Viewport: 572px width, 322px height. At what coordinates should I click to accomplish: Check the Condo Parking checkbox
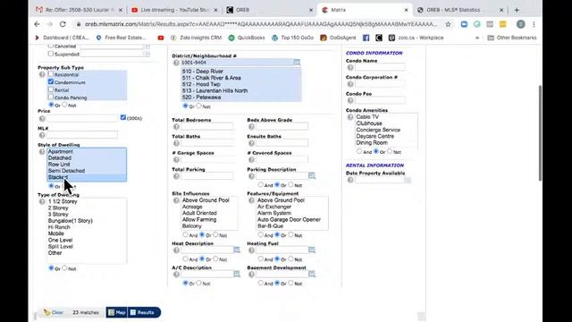pyautogui.click(x=51, y=97)
